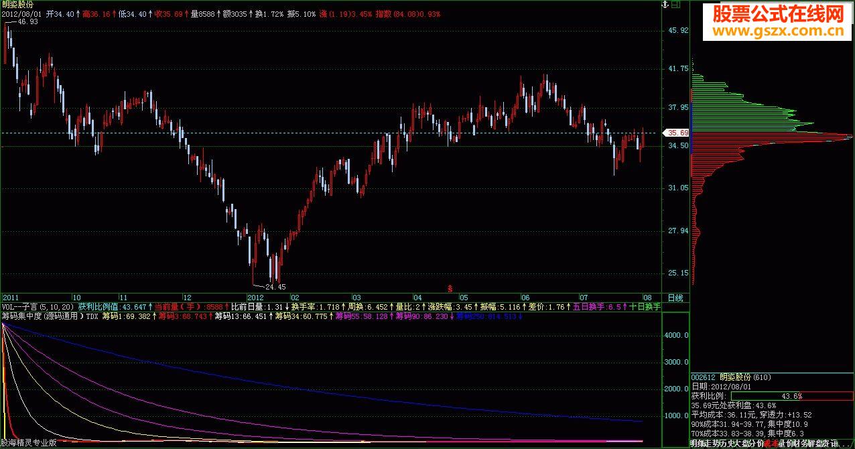The image size is (855, 449).
Task: Open the 历史 tab
Action: pos(726,443)
